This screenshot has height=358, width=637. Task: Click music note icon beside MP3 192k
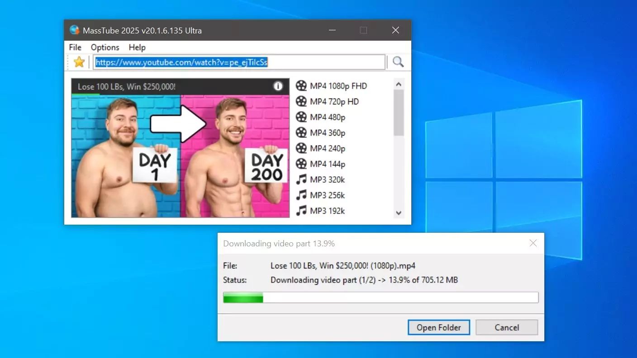[301, 211]
